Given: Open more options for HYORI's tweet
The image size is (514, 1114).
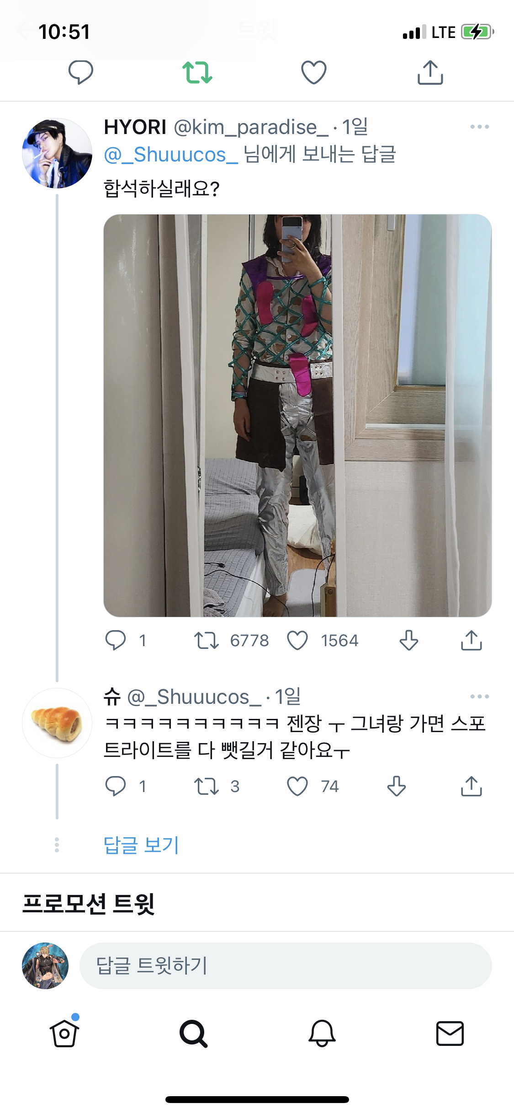Looking at the screenshot, I should pyautogui.click(x=479, y=127).
